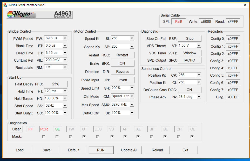
Task: Click the Write xE000 field
Action: pyautogui.click(x=206, y=22)
